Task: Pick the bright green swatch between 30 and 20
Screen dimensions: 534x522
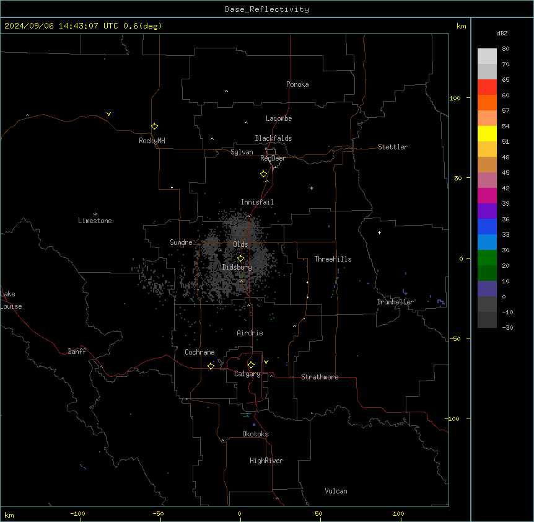Action: pos(487,258)
